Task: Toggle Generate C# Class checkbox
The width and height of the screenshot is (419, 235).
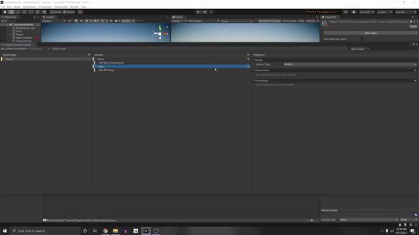Action: point(362,39)
